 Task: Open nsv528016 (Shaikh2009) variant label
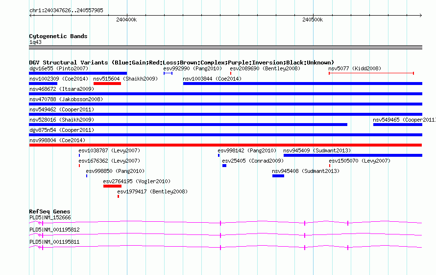[x=62, y=120]
